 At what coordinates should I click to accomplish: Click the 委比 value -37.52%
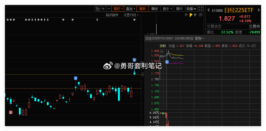(x=227, y=32)
